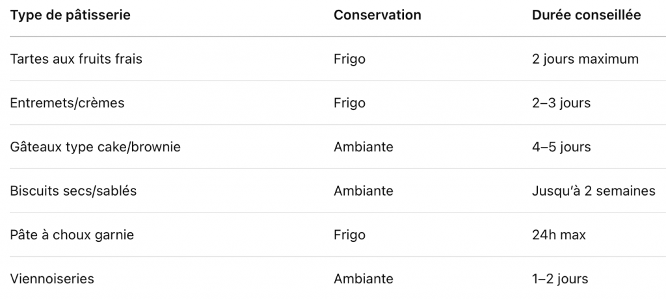This screenshot has height=299, width=666.
Task: Select the "Pâte à choux garnie" cell
Action: coord(72,235)
